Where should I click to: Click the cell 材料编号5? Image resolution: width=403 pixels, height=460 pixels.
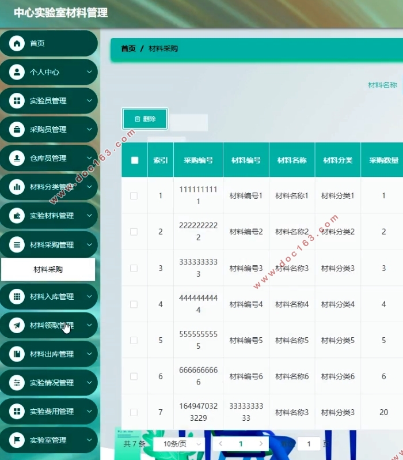point(246,340)
